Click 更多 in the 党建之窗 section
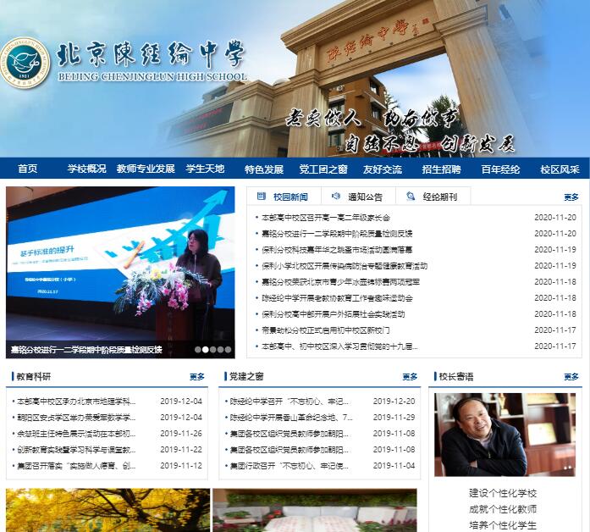Viewport: 590px width, 532px height. (410, 377)
